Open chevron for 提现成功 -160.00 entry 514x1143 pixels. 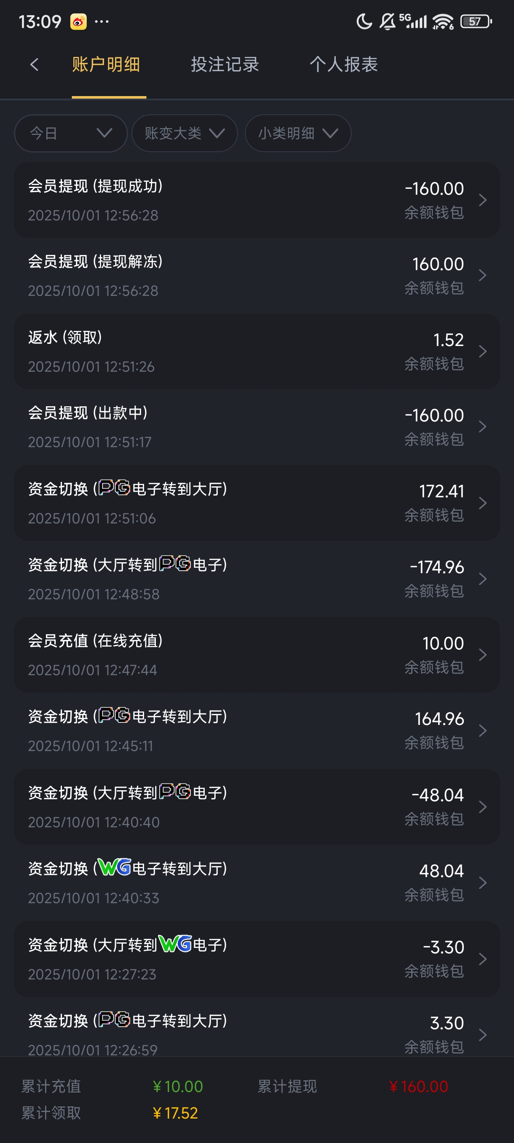pyautogui.click(x=482, y=200)
